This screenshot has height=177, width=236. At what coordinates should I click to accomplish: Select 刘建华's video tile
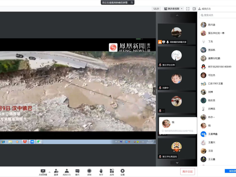177,79
